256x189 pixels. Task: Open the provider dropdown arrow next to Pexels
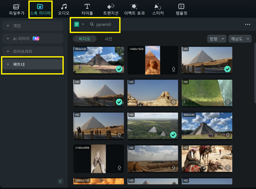83,24
